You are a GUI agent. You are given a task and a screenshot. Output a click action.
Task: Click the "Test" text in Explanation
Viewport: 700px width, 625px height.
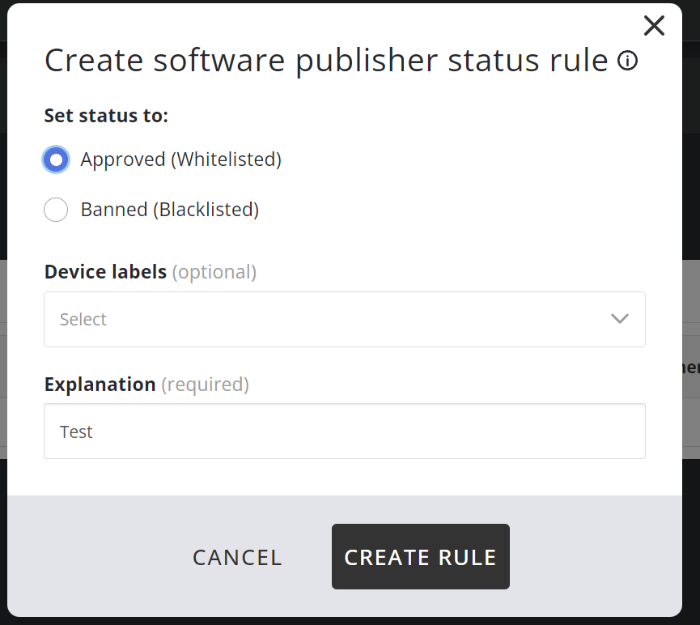coord(76,432)
